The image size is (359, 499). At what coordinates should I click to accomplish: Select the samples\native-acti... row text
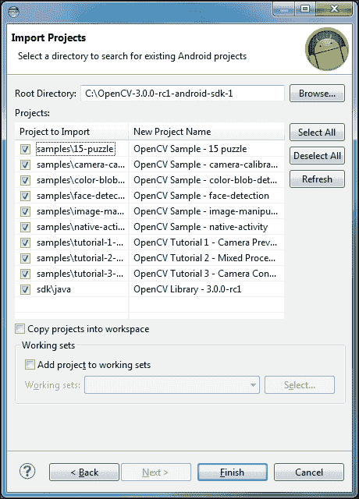(80, 227)
